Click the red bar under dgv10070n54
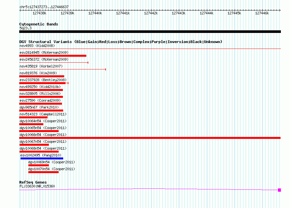290x208 pixels. click(43, 172)
